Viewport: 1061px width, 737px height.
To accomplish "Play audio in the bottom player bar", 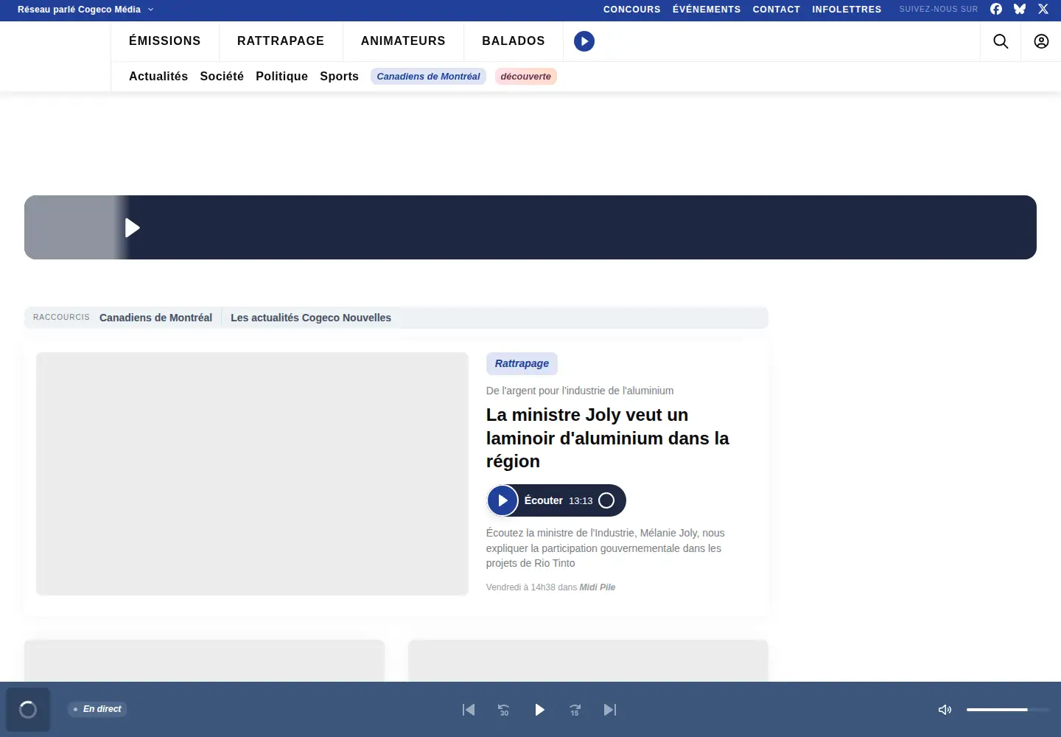I will pos(539,710).
